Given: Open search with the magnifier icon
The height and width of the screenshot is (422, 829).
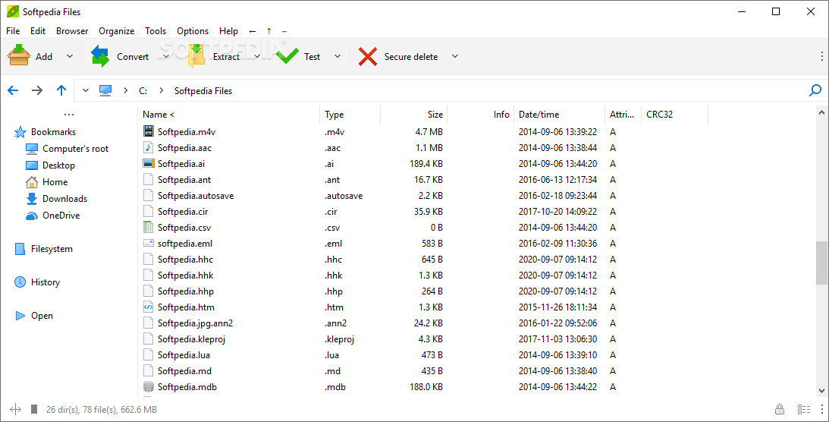Looking at the screenshot, I should tap(815, 90).
